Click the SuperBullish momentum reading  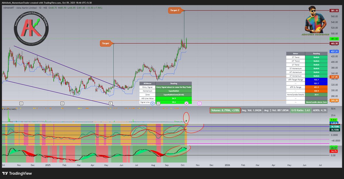pyautogui.click(x=174, y=91)
